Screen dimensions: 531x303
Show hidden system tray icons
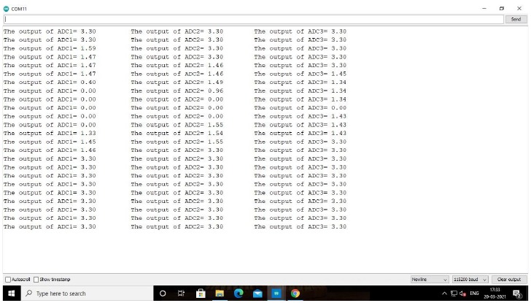444,294
